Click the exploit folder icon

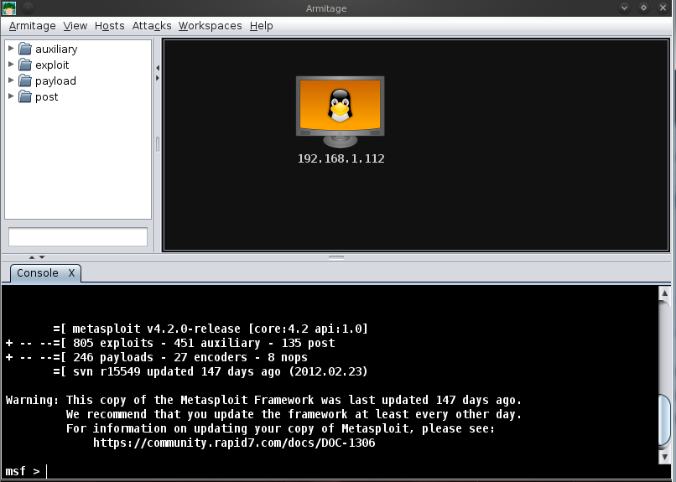pyautogui.click(x=25, y=65)
